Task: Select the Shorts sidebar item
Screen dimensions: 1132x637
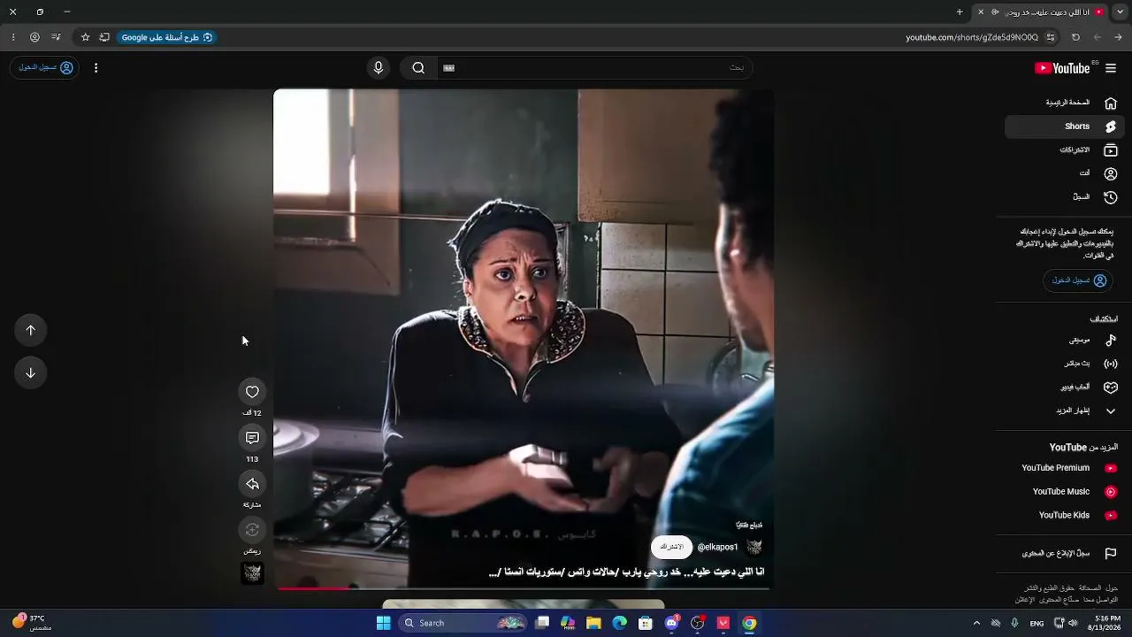Action: [1065, 127]
